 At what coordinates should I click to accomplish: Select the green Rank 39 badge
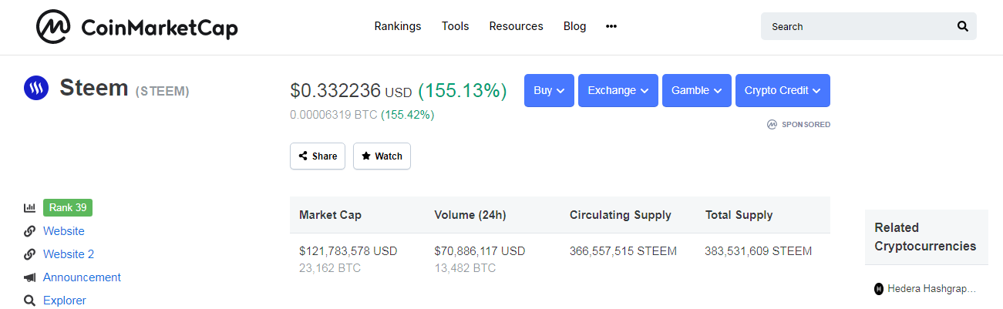(68, 208)
